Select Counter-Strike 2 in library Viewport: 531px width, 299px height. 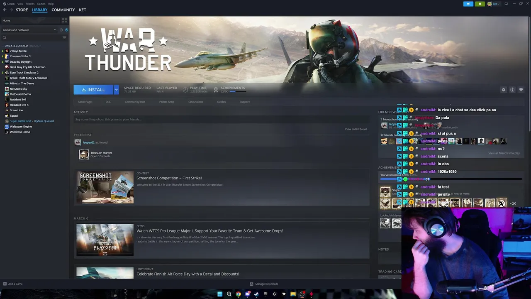point(20,56)
